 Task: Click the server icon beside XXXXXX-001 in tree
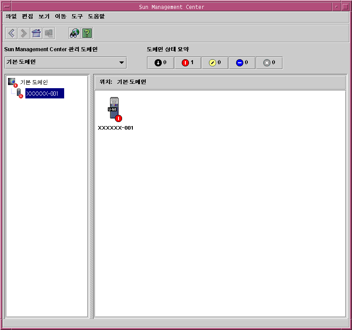pyautogui.click(x=20, y=94)
